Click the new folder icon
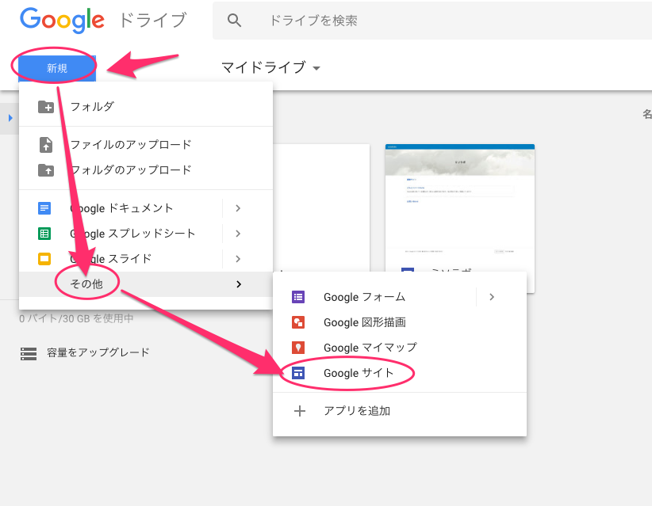The height and width of the screenshot is (506, 652). pos(46,107)
